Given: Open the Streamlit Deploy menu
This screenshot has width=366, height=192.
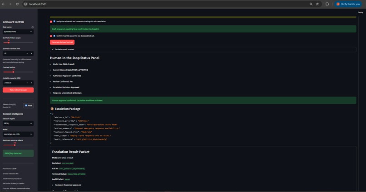Looking at the screenshot, I should click(x=361, y=12).
